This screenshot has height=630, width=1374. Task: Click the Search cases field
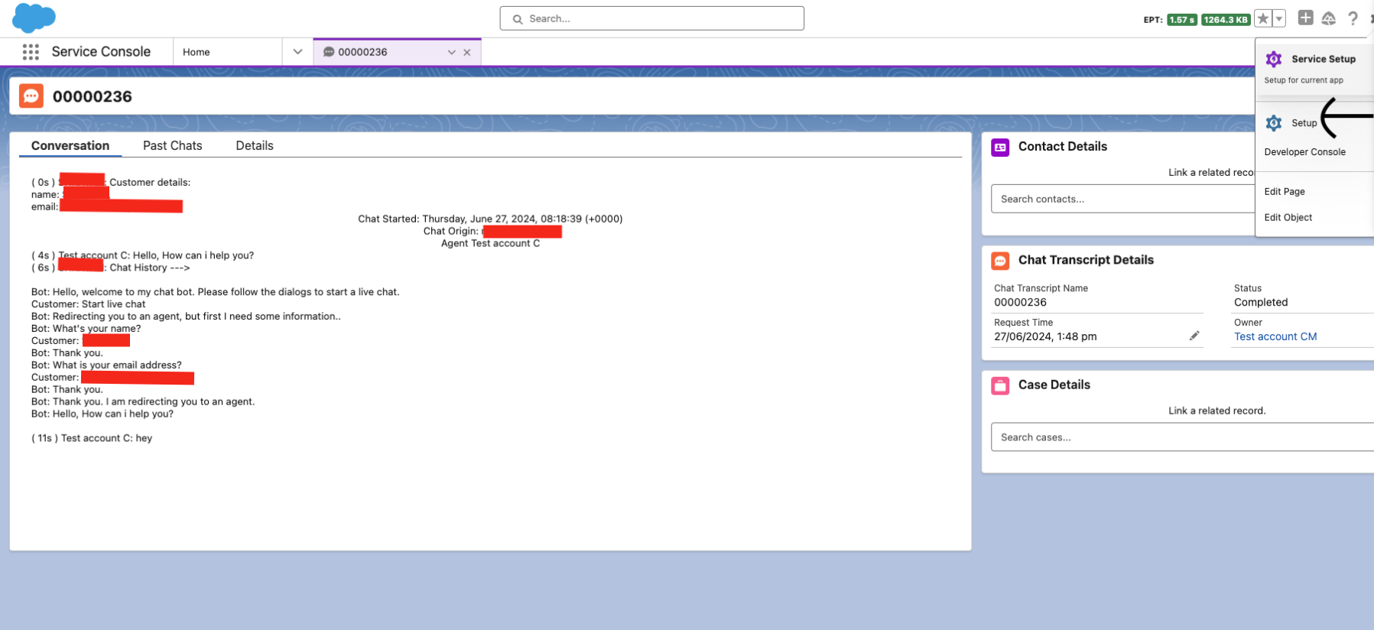click(1182, 437)
